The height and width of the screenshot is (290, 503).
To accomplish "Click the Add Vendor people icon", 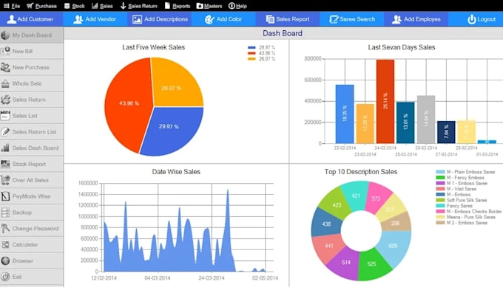I will [78, 19].
